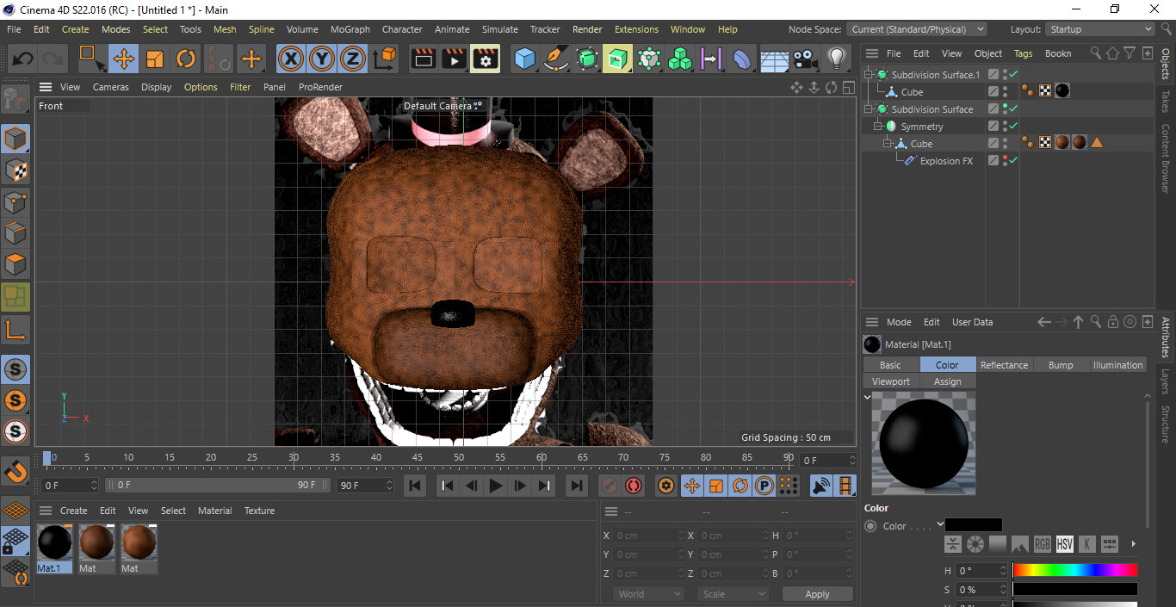
Task: Add a Cube primitive object
Action: [x=524, y=59]
